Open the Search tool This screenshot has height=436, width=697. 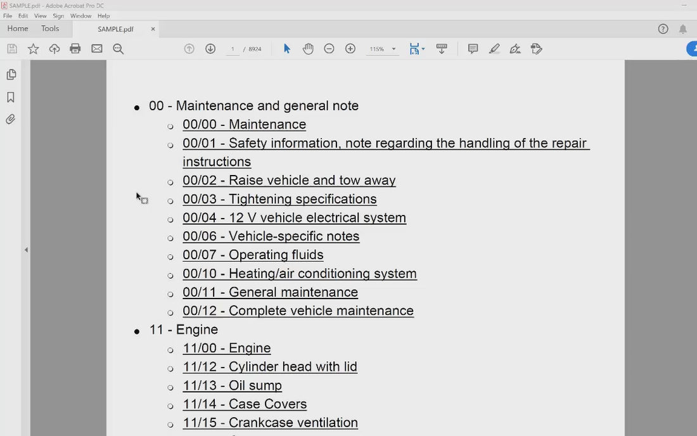[118, 48]
